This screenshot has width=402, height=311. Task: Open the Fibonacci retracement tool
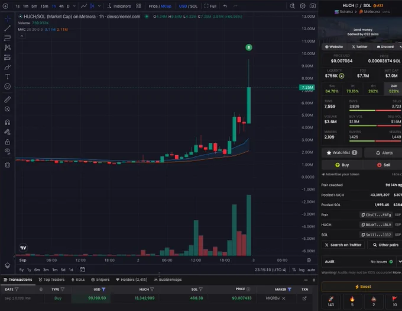(8, 38)
